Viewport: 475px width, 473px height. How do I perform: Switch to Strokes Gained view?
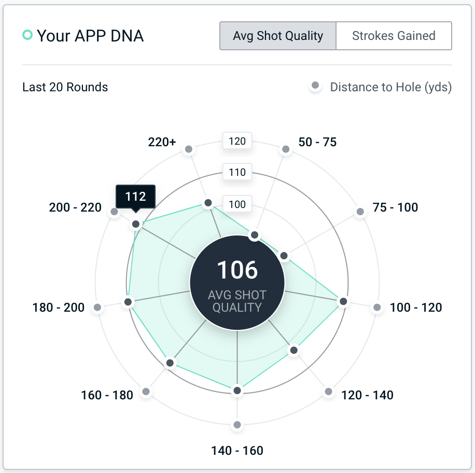coord(394,36)
